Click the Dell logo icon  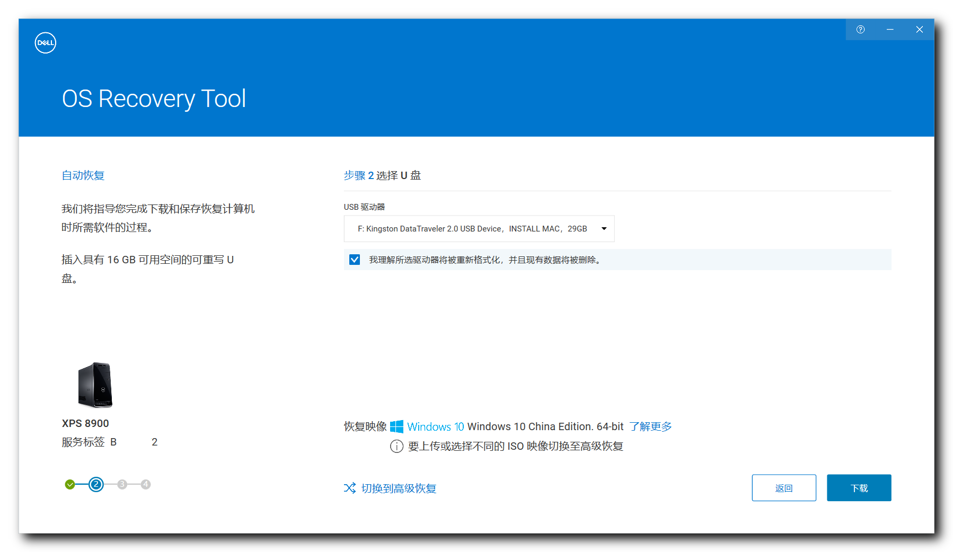click(46, 43)
